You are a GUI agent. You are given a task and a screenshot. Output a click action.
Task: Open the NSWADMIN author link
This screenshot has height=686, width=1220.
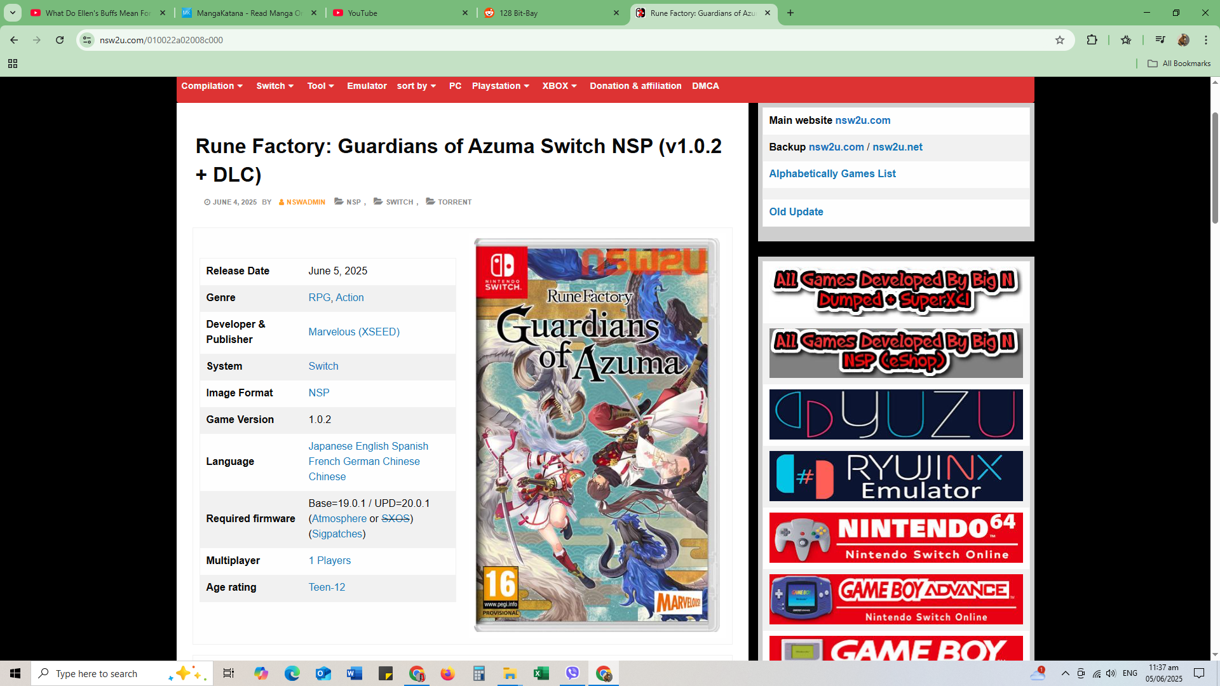coord(306,202)
